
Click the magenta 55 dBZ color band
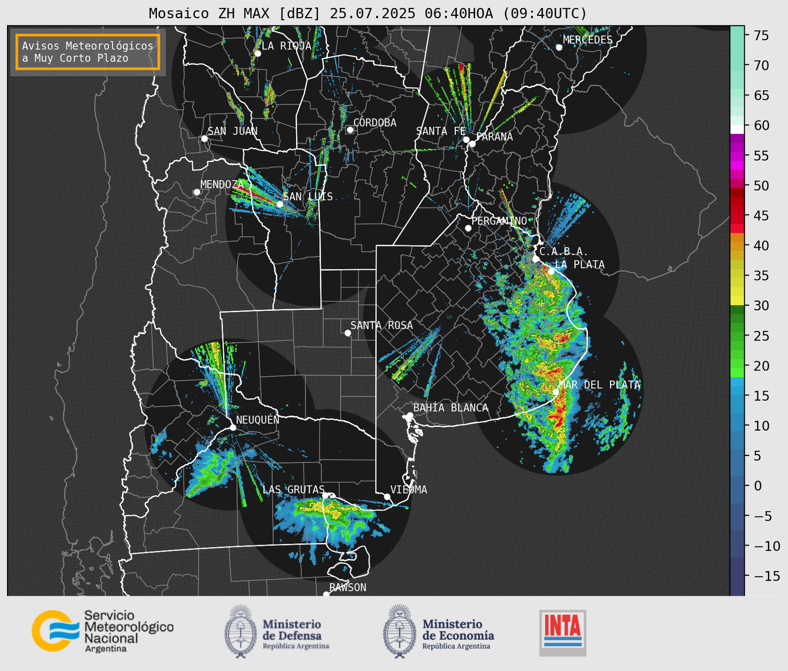(737, 156)
